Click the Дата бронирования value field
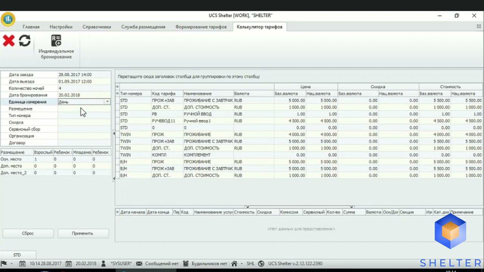The image size is (484, 272). [x=84, y=95]
